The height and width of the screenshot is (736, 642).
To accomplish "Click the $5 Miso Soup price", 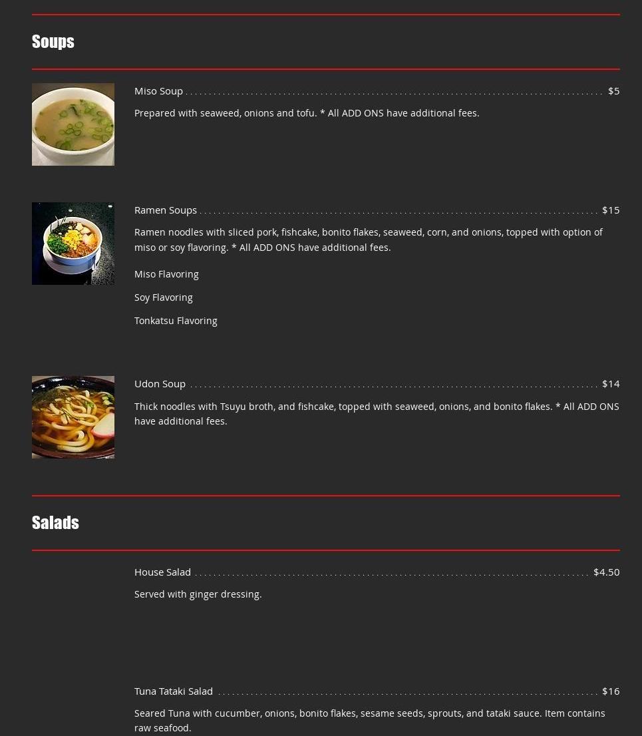I will tap(614, 91).
